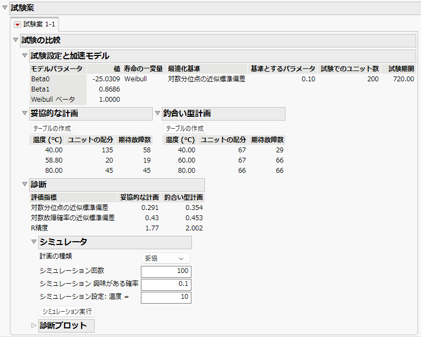The height and width of the screenshot is (337, 421).
Task: Click the 最適化基準 value 対数分位点の近似標準偏差
Action: click(206, 79)
